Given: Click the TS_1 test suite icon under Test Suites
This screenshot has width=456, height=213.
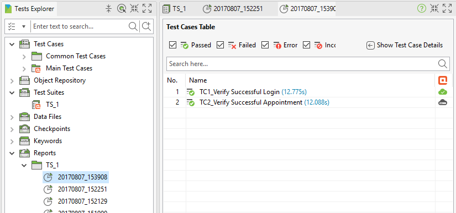Looking at the screenshot, I should [x=36, y=105].
